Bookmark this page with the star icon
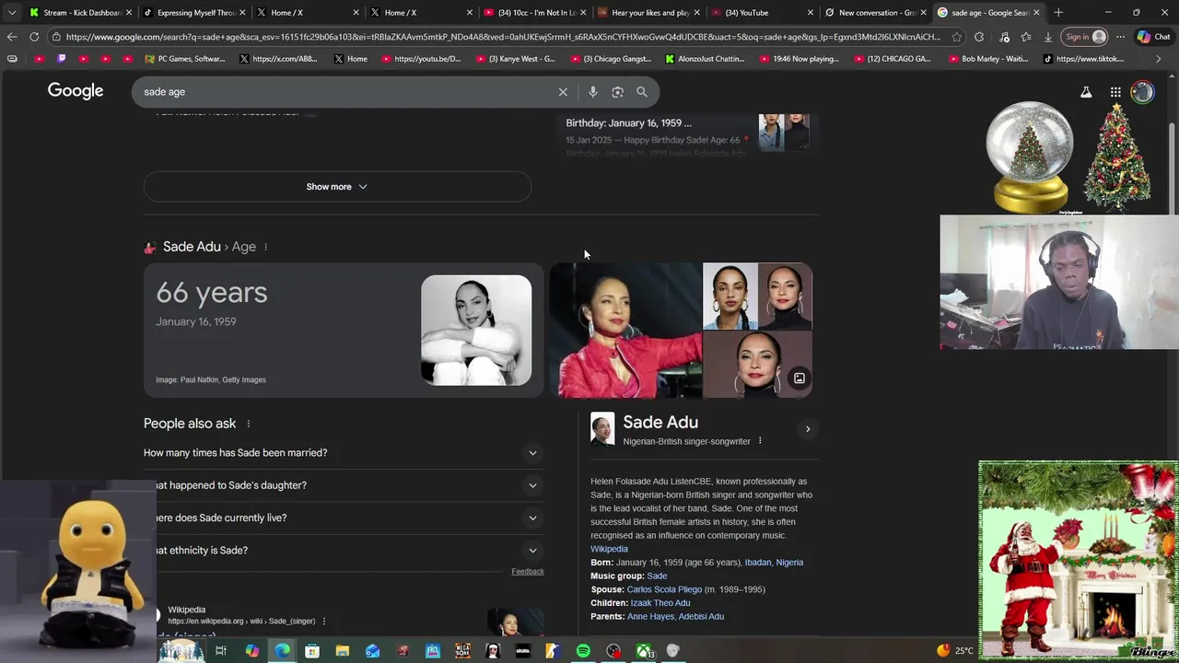1179x663 pixels. coord(957,37)
